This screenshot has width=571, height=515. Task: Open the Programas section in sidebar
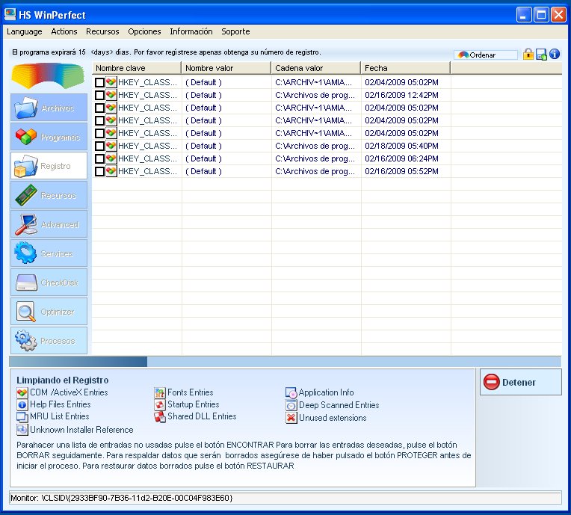(49, 137)
